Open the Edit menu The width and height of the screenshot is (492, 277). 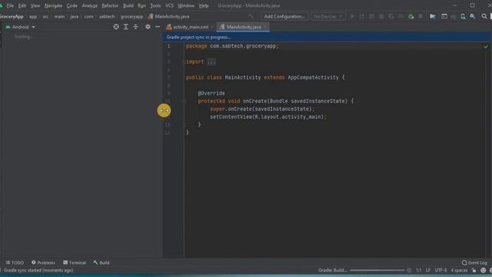[x=22, y=5]
